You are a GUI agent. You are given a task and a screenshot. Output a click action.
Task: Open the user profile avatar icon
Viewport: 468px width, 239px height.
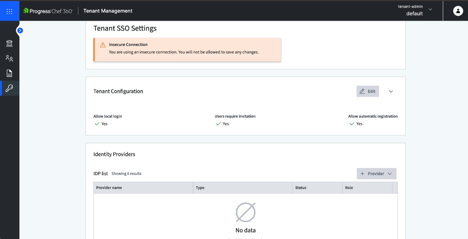(x=458, y=11)
